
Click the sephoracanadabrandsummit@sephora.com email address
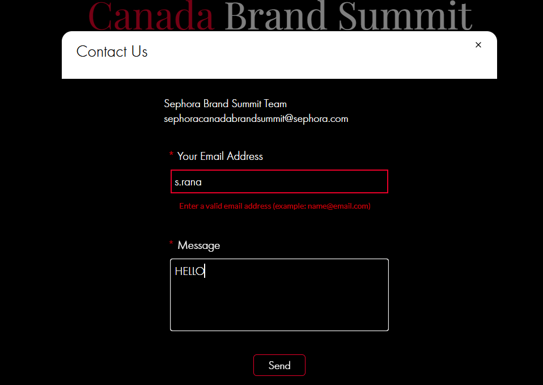(256, 119)
